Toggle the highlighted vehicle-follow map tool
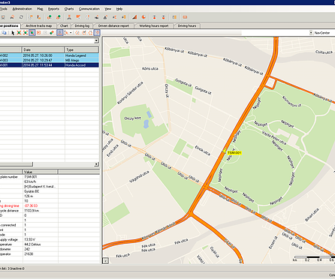The height and width of the screenshot is (279, 335). tap(32, 33)
